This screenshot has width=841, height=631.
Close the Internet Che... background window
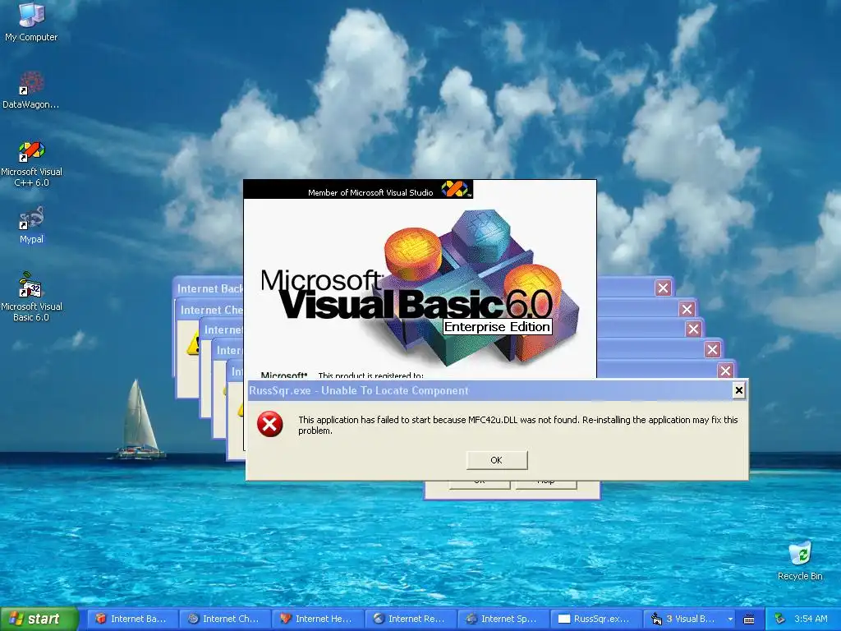tap(687, 309)
